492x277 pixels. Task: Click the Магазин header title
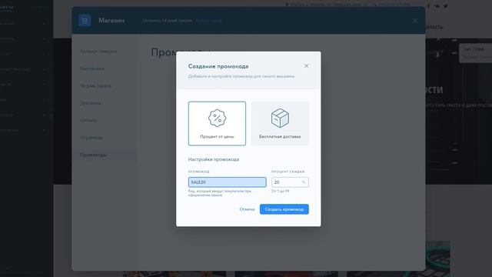click(111, 21)
